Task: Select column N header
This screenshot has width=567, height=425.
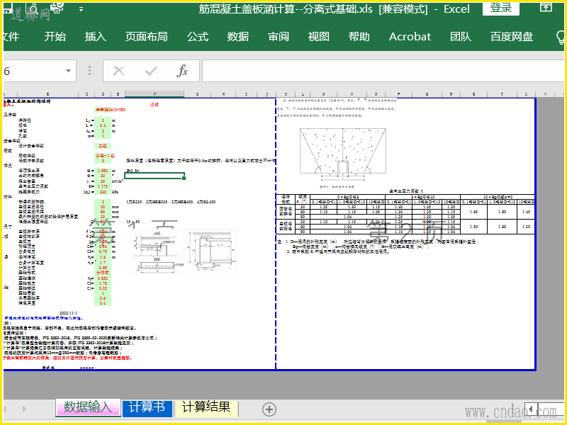Action: coord(352,94)
